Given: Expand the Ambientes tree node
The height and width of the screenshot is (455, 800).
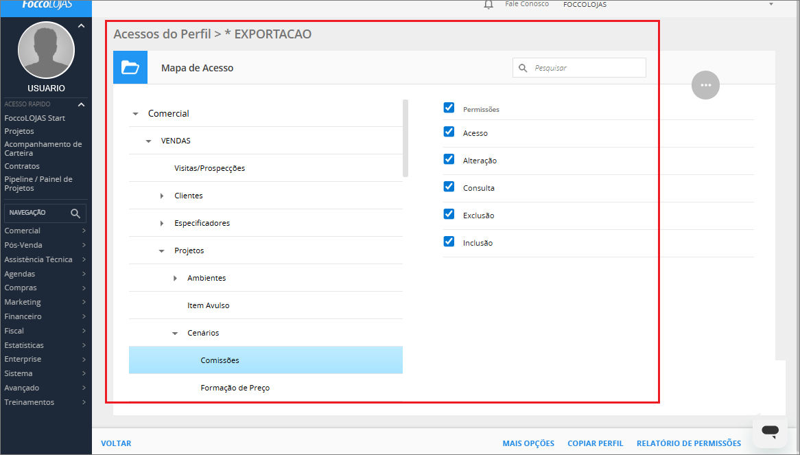Looking at the screenshot, I should 175,279.
